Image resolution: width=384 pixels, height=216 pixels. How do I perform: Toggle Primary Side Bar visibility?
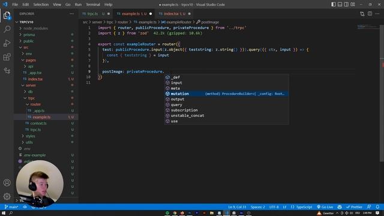334,4
